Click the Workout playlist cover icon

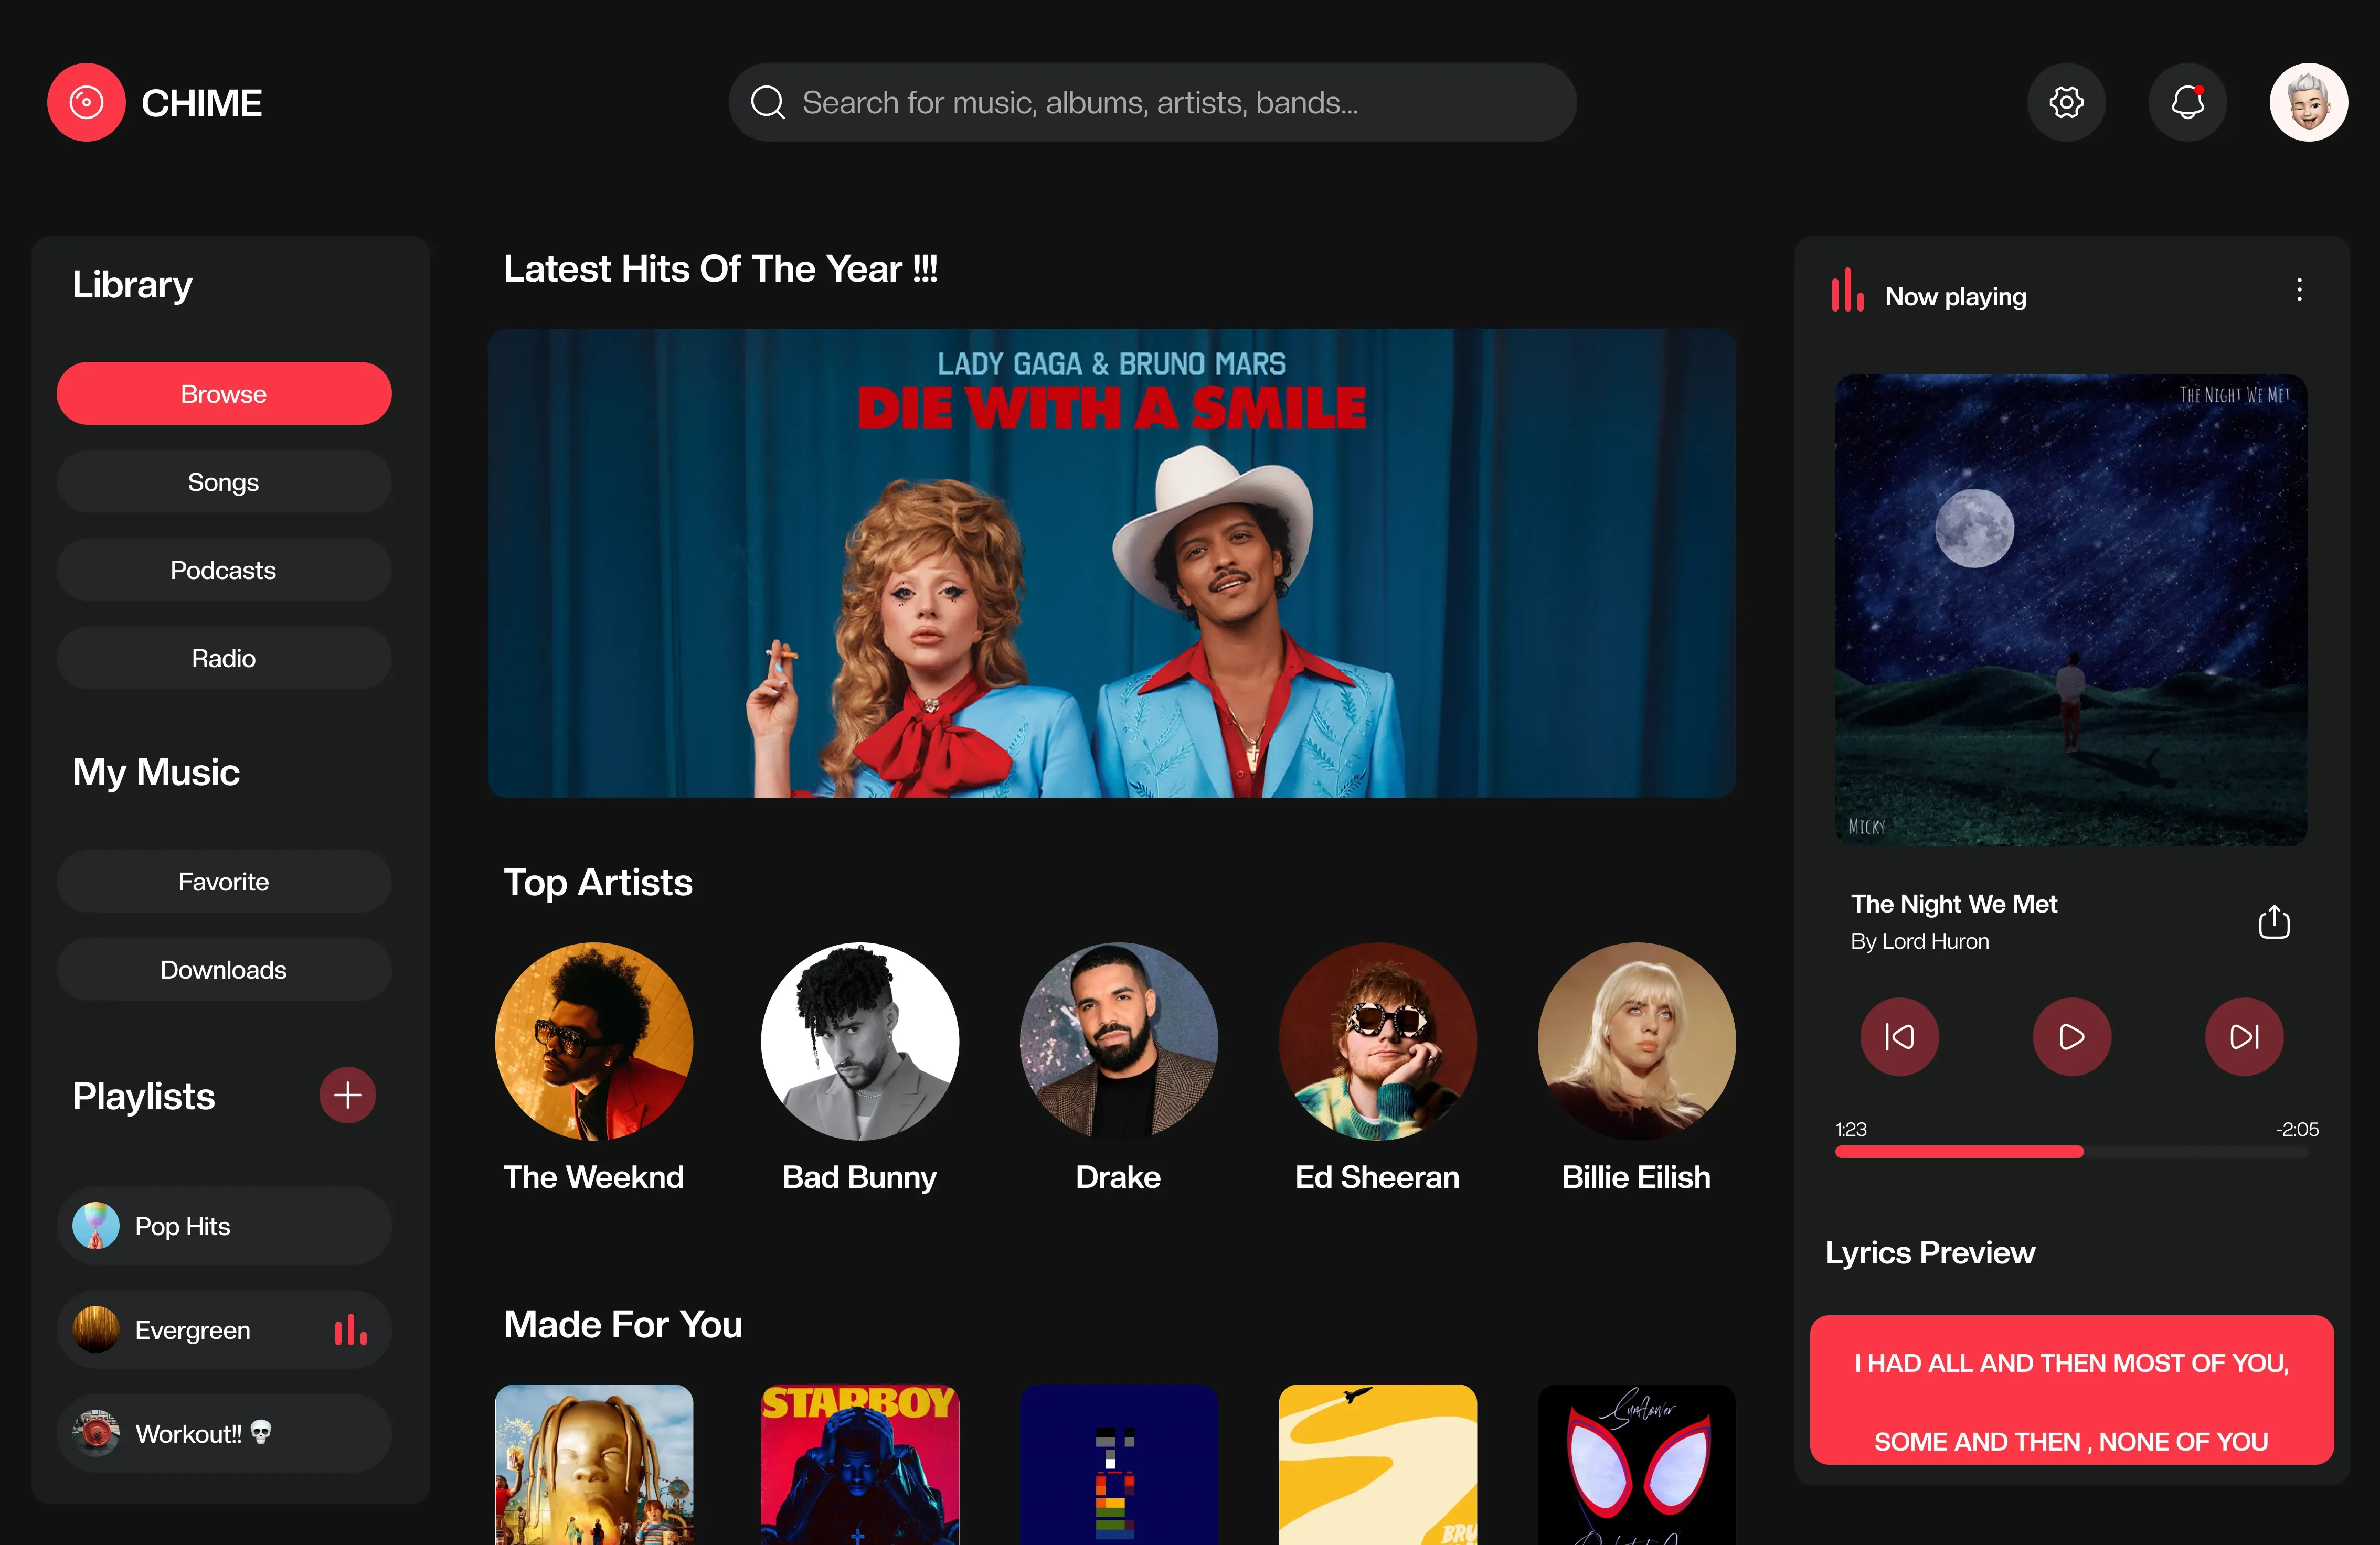[96, 1434]
